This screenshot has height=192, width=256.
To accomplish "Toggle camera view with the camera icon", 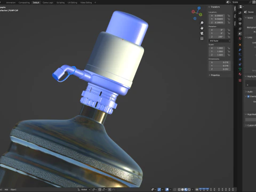I will [202, 33].
